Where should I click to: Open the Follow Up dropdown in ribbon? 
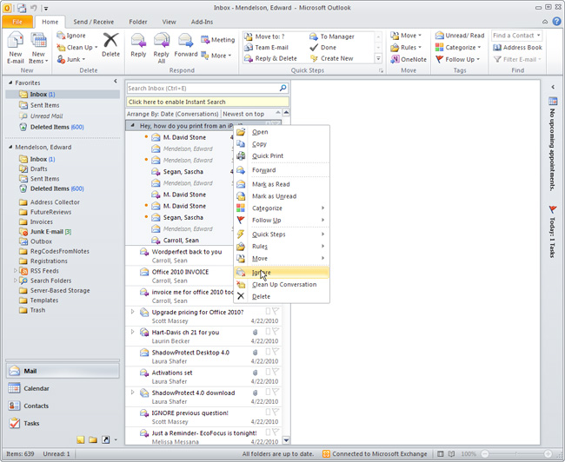coord(457,59)
